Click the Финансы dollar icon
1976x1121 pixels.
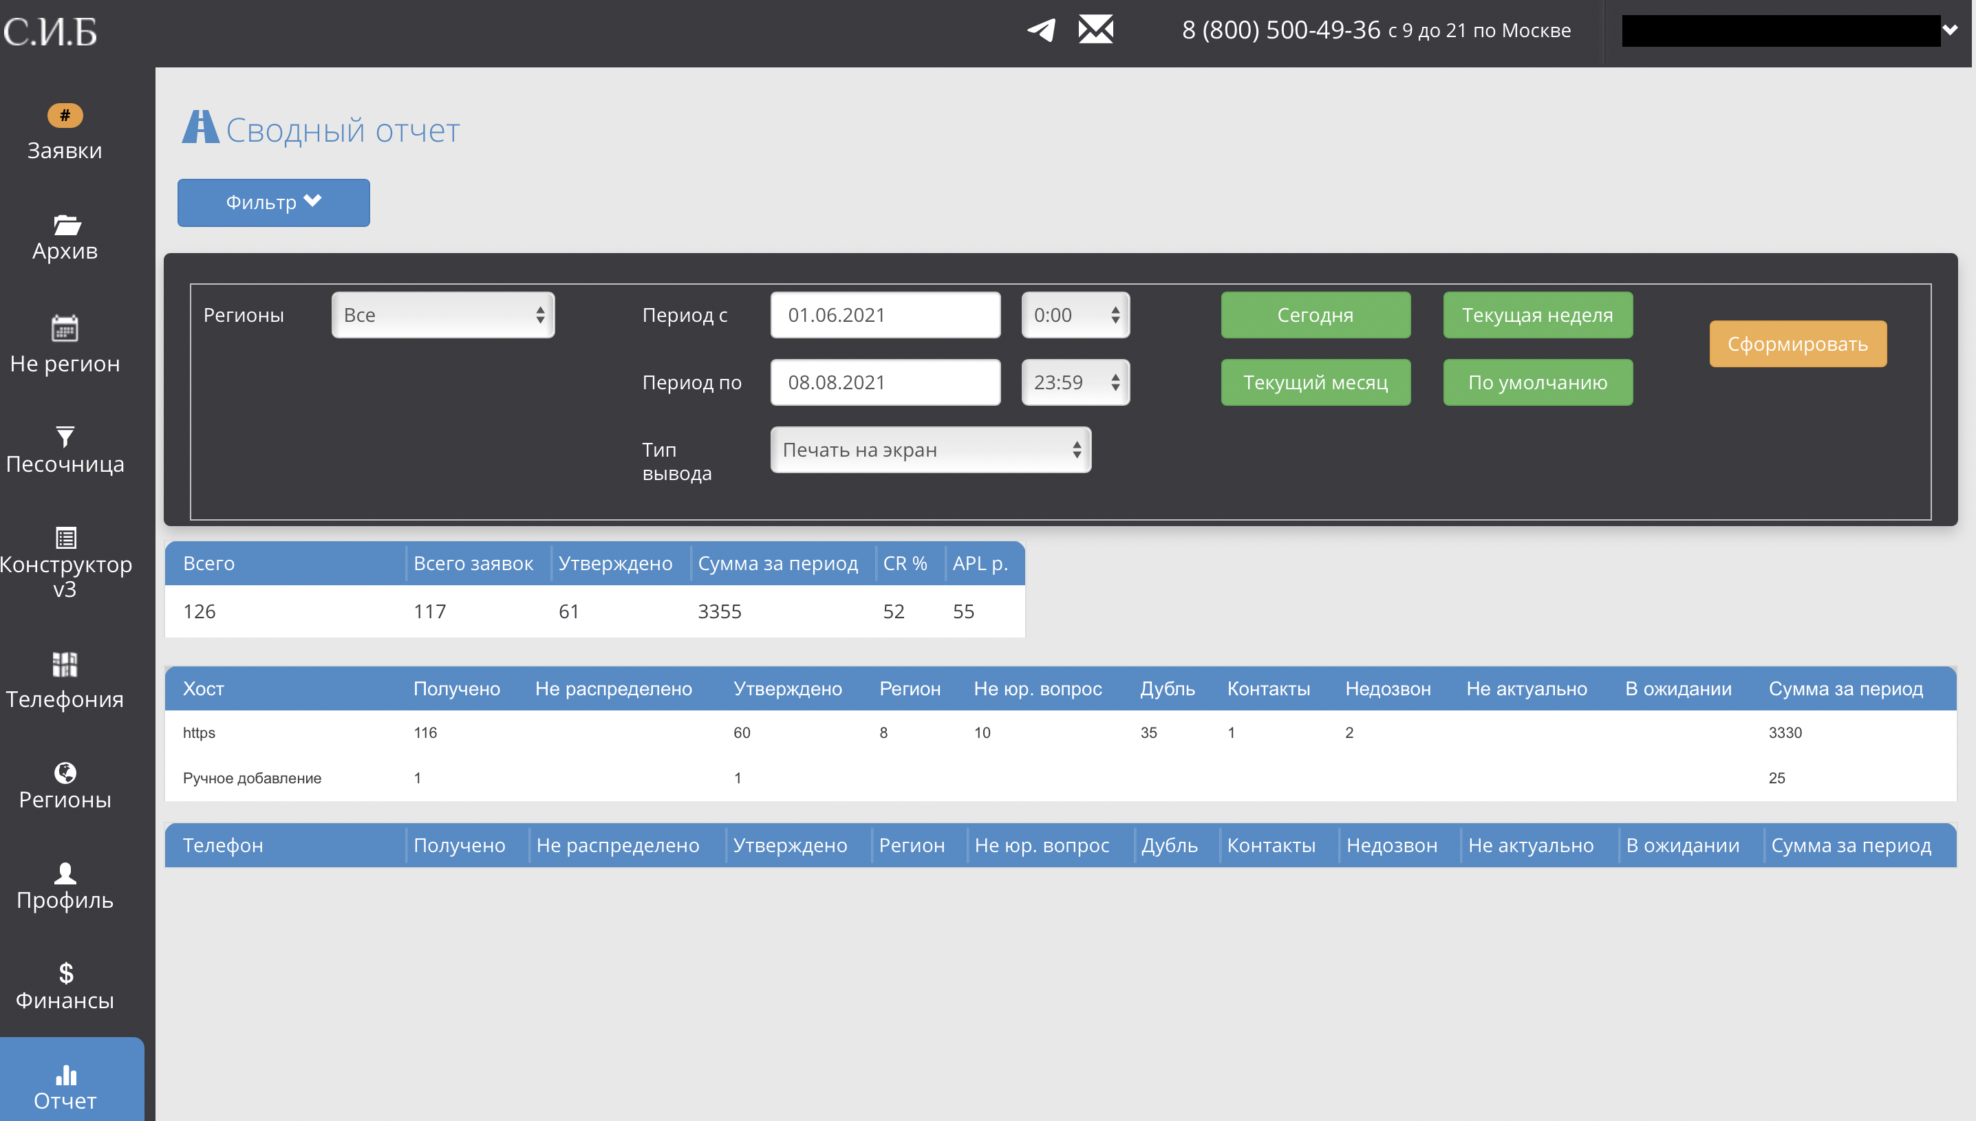(x=66, y=973)
